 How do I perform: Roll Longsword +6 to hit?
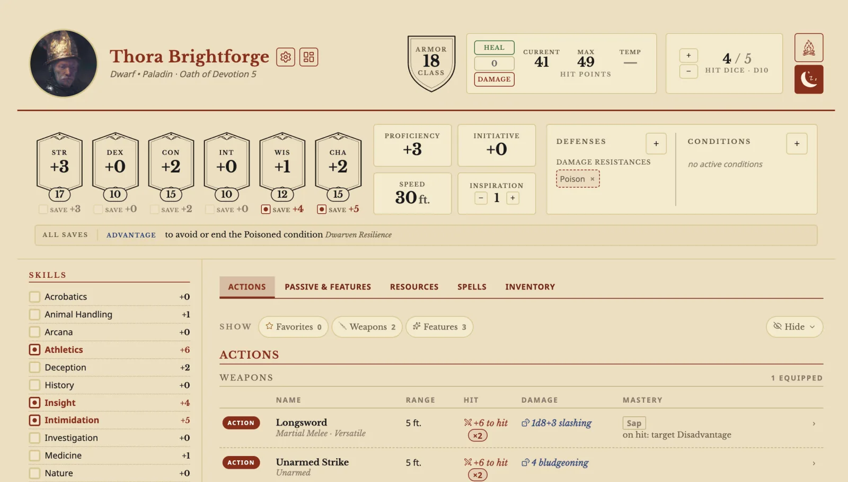click(x=486, y=423)
